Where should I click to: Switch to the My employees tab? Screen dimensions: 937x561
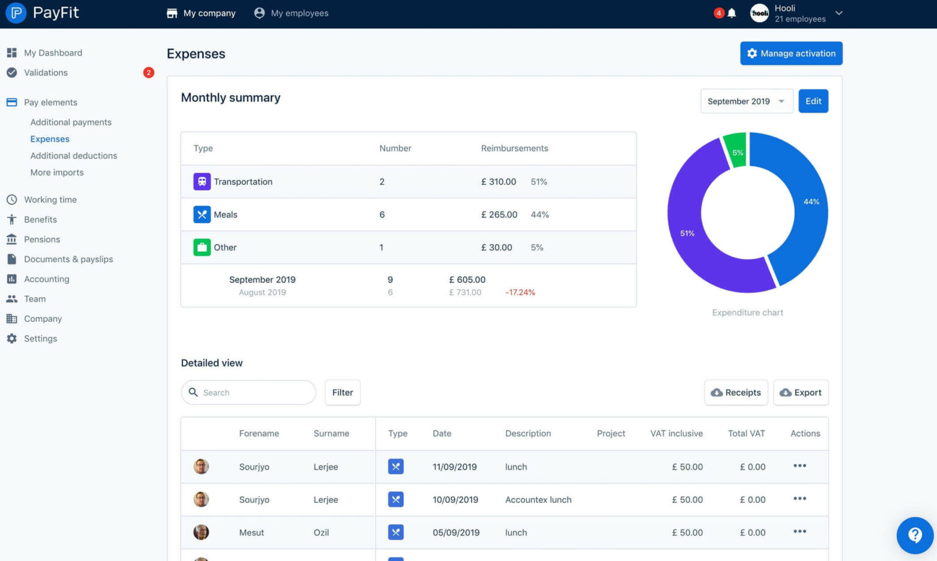pyautogui.click(x=291, y=13)
